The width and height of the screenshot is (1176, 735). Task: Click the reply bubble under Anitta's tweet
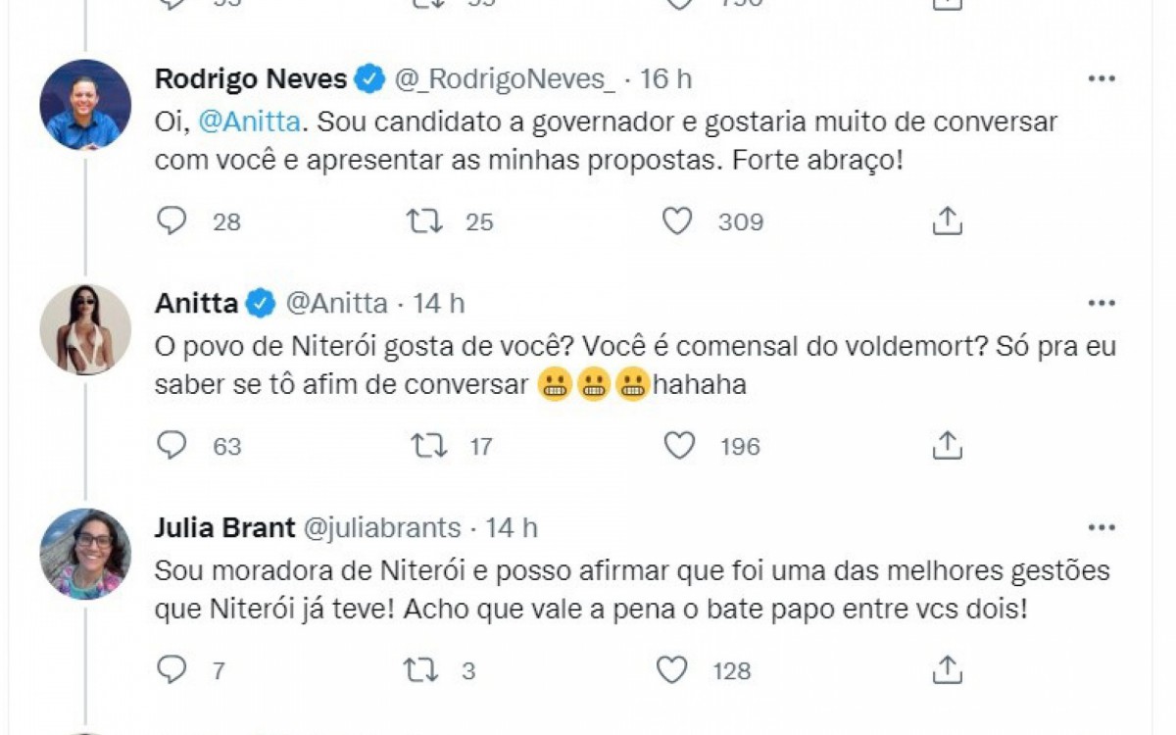(x=171, y=446)
